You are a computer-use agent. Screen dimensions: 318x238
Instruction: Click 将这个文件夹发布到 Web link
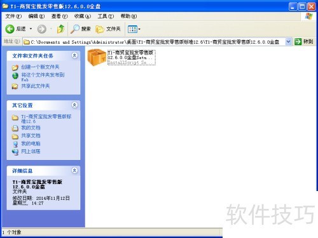43,77
